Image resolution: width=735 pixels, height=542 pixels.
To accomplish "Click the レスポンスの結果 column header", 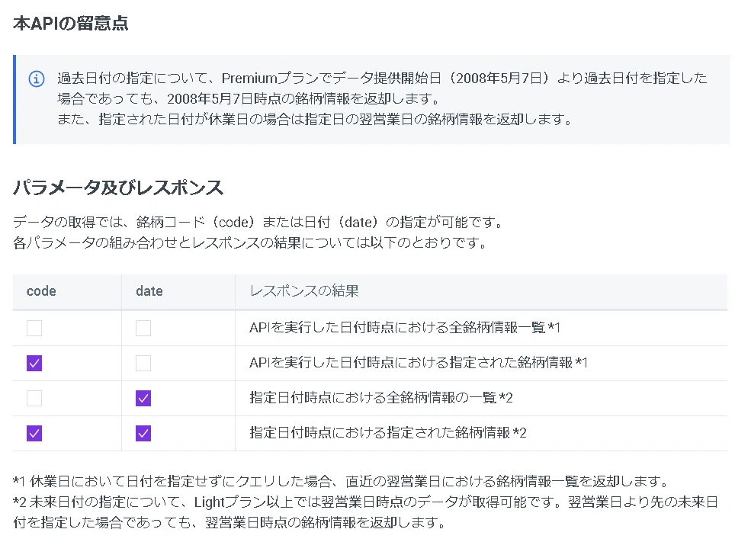I will coord(304,291).
